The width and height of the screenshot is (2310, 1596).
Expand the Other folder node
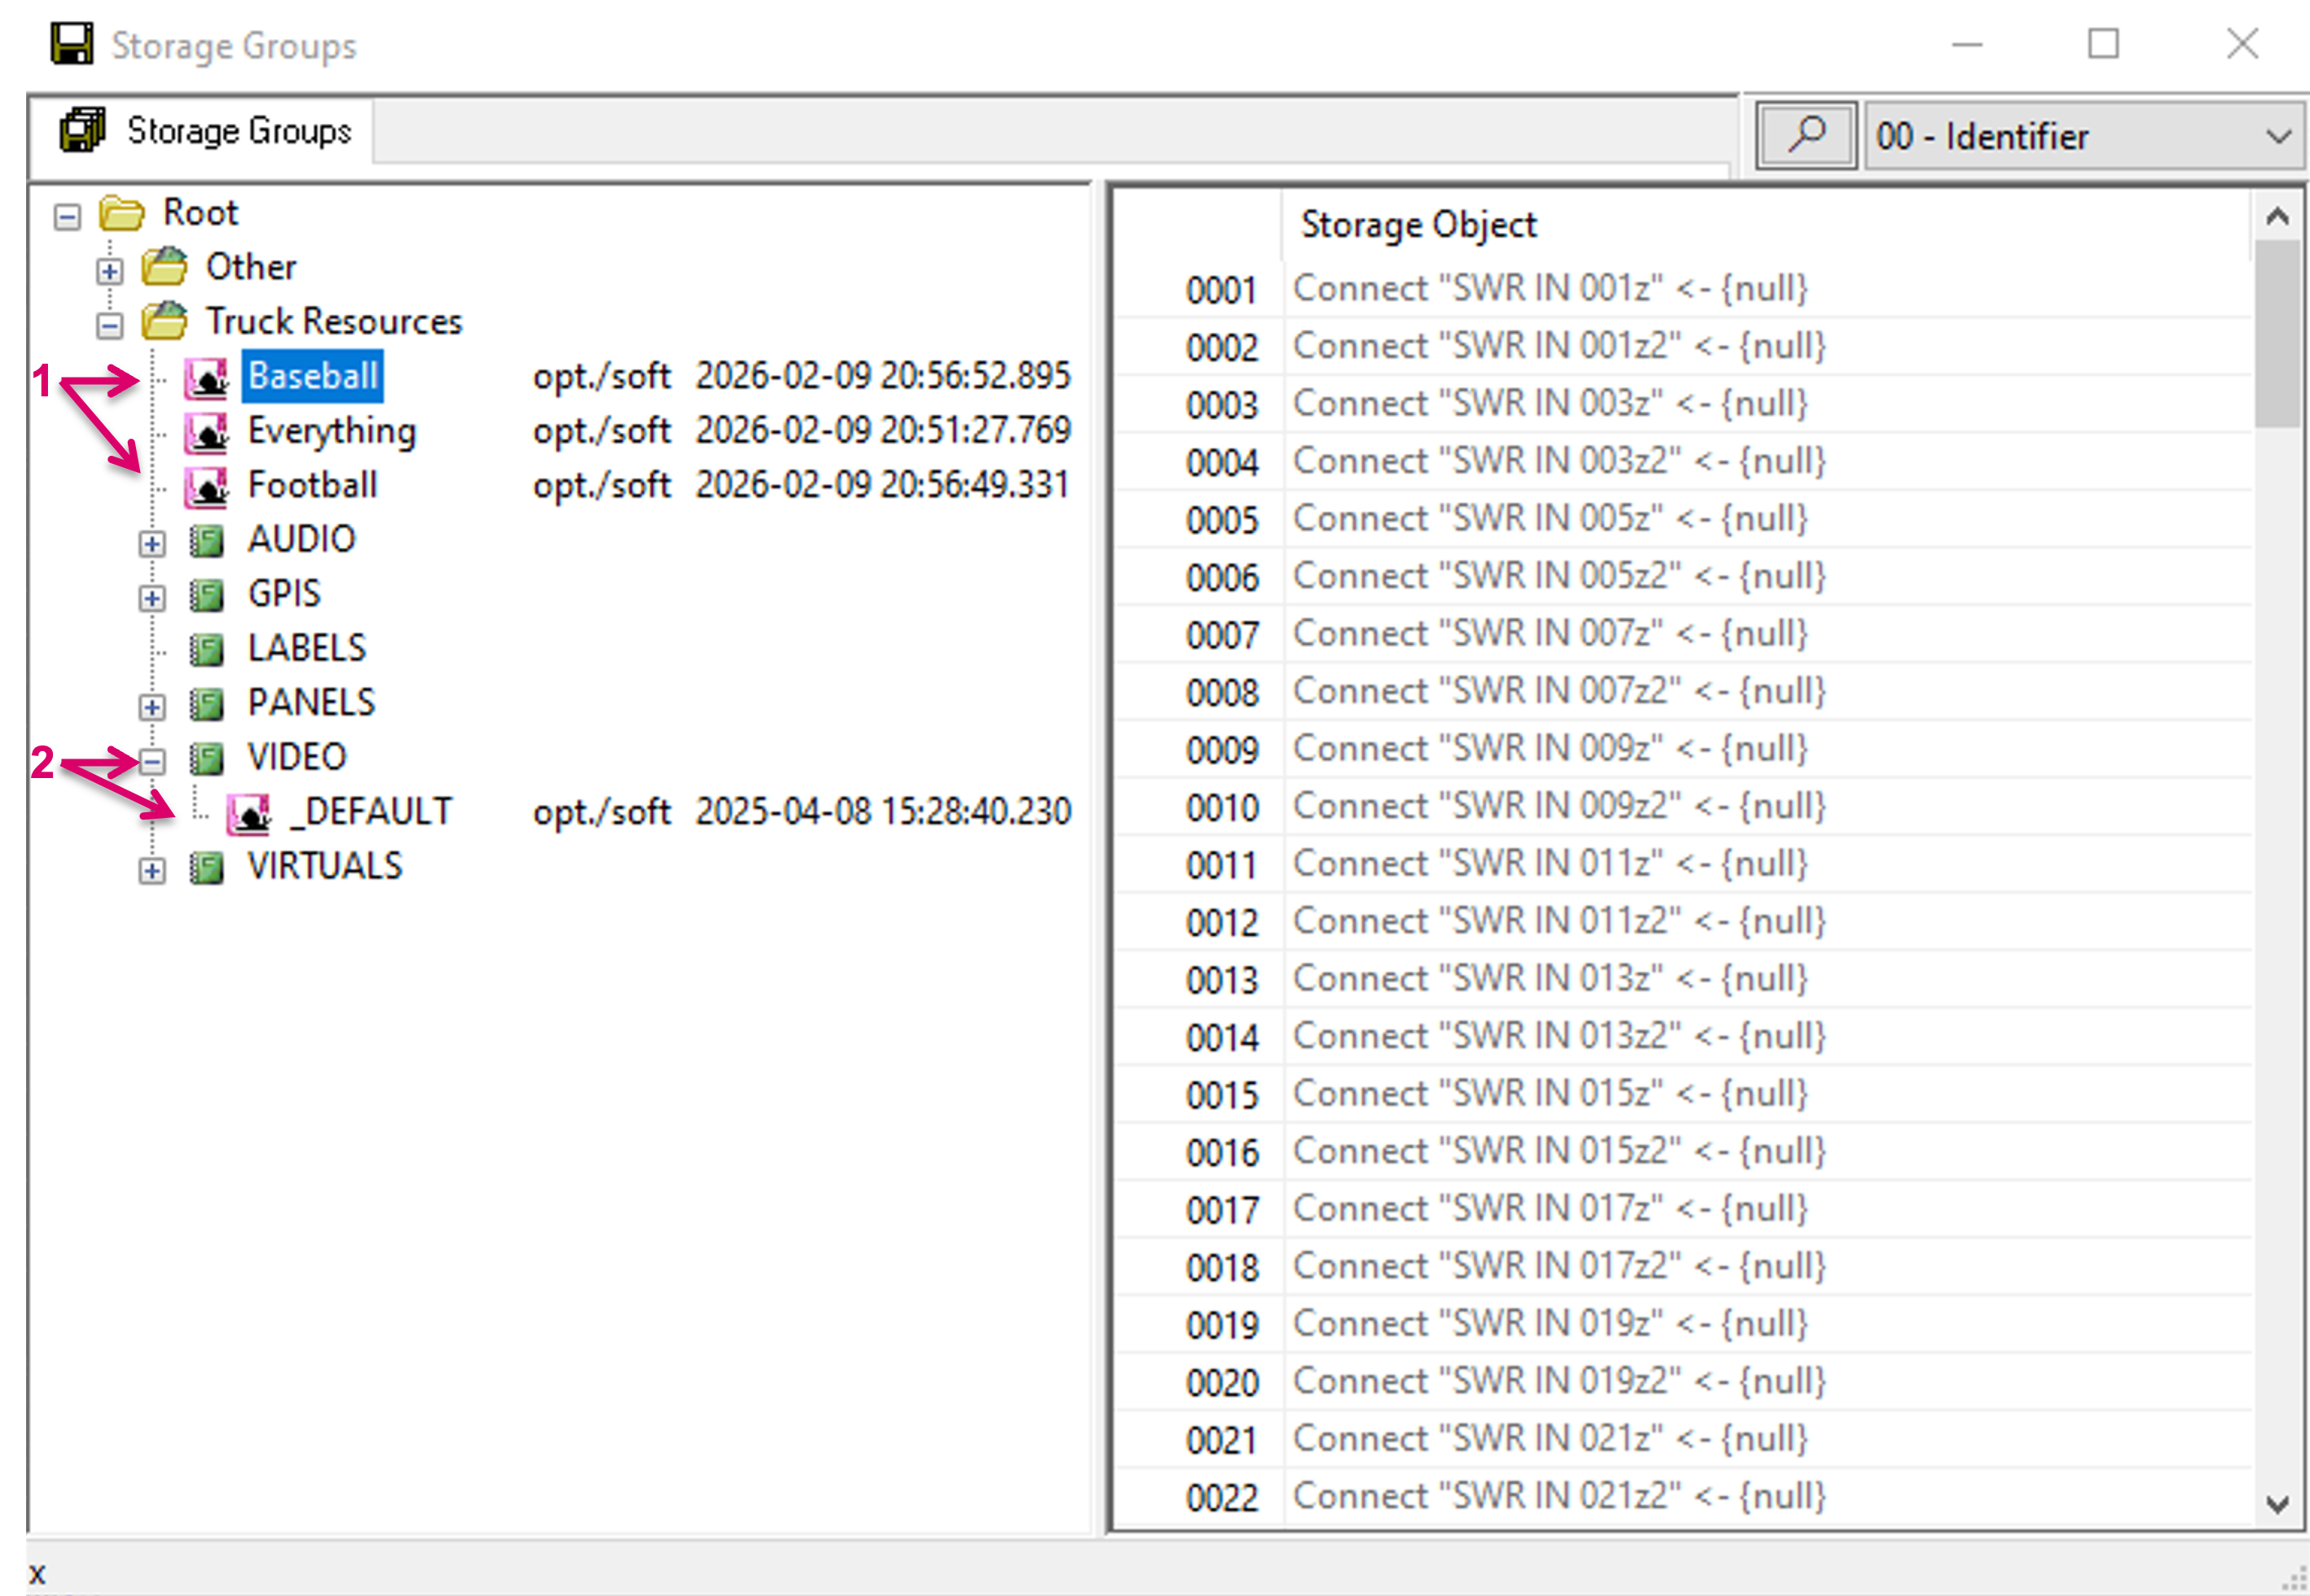click(110, 271)
